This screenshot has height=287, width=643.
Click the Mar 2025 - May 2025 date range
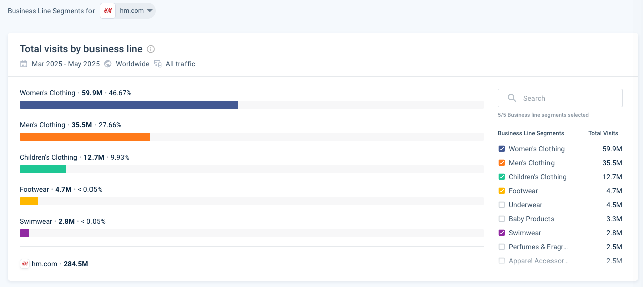66,64
